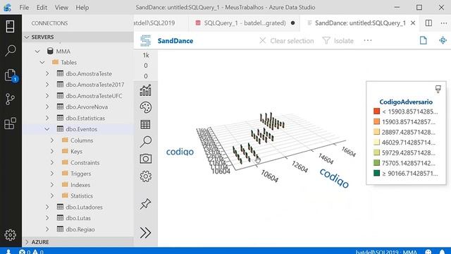
Task: Open the SandDance Data browser table icon
Action: pyautogui.click(x=146, y=124)
